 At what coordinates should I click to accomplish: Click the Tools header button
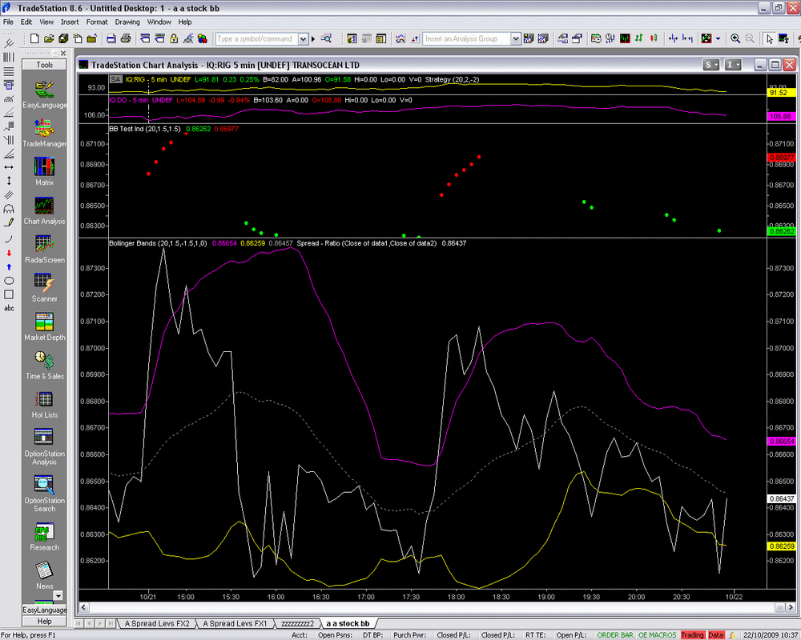44,65
